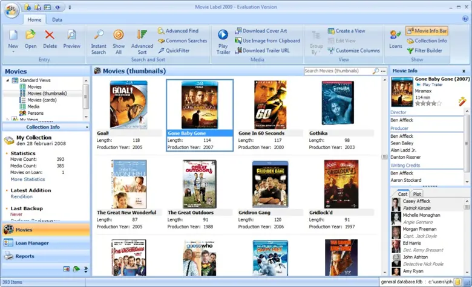Open Instant Search tool
This screenshot has width=472, height=287.
[99, 39]
